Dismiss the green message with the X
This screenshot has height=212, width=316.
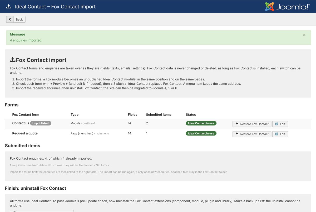click(x=304, y=35)
